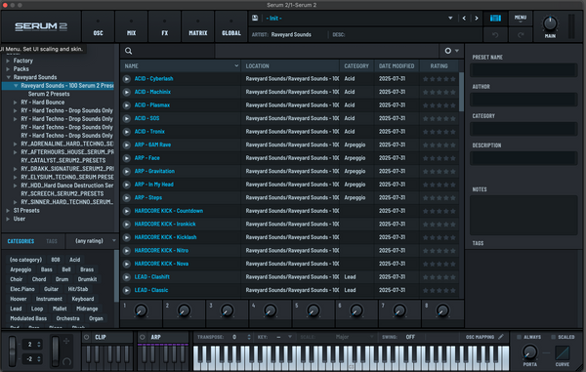This screenshot has width=586, height=372.
Task: Click the save preset disk icon
Action: point(255,18)
